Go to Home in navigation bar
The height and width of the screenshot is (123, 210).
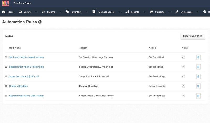pyautogui.click(x=8, y=12)
